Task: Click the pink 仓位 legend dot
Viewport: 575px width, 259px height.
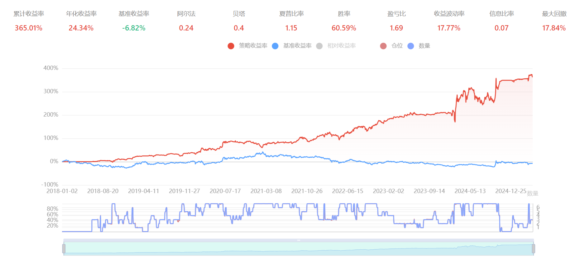Action: point(383,46)
